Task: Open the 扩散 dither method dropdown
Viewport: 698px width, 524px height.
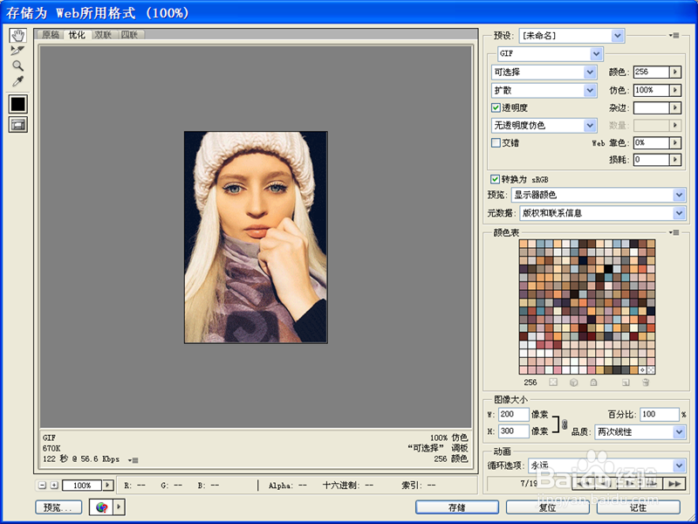Action: 544,91
